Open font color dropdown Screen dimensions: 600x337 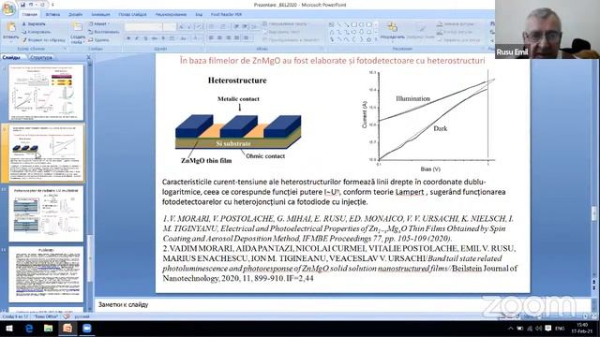[x=197, y=38]
